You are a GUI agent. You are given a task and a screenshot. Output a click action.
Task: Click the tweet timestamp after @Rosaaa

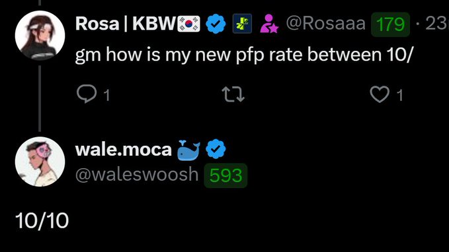coord(437,24)
